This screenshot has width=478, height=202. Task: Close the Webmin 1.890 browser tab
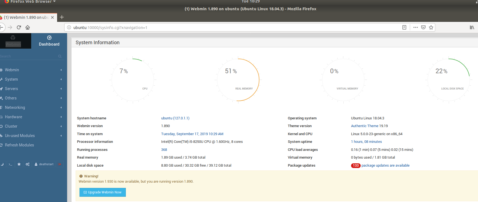tap(52, 17)
